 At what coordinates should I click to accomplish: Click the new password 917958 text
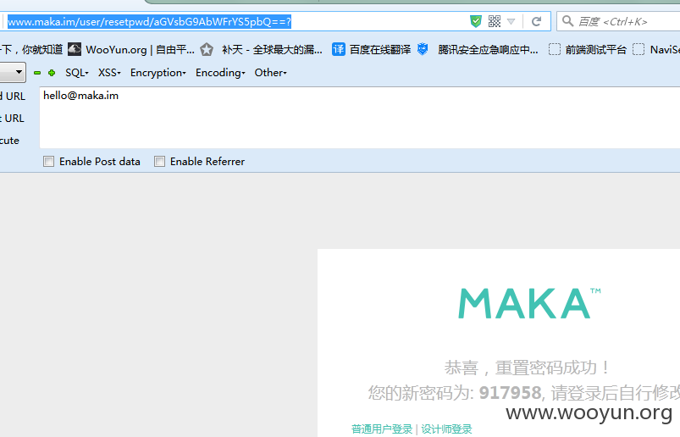coord(510,393)
